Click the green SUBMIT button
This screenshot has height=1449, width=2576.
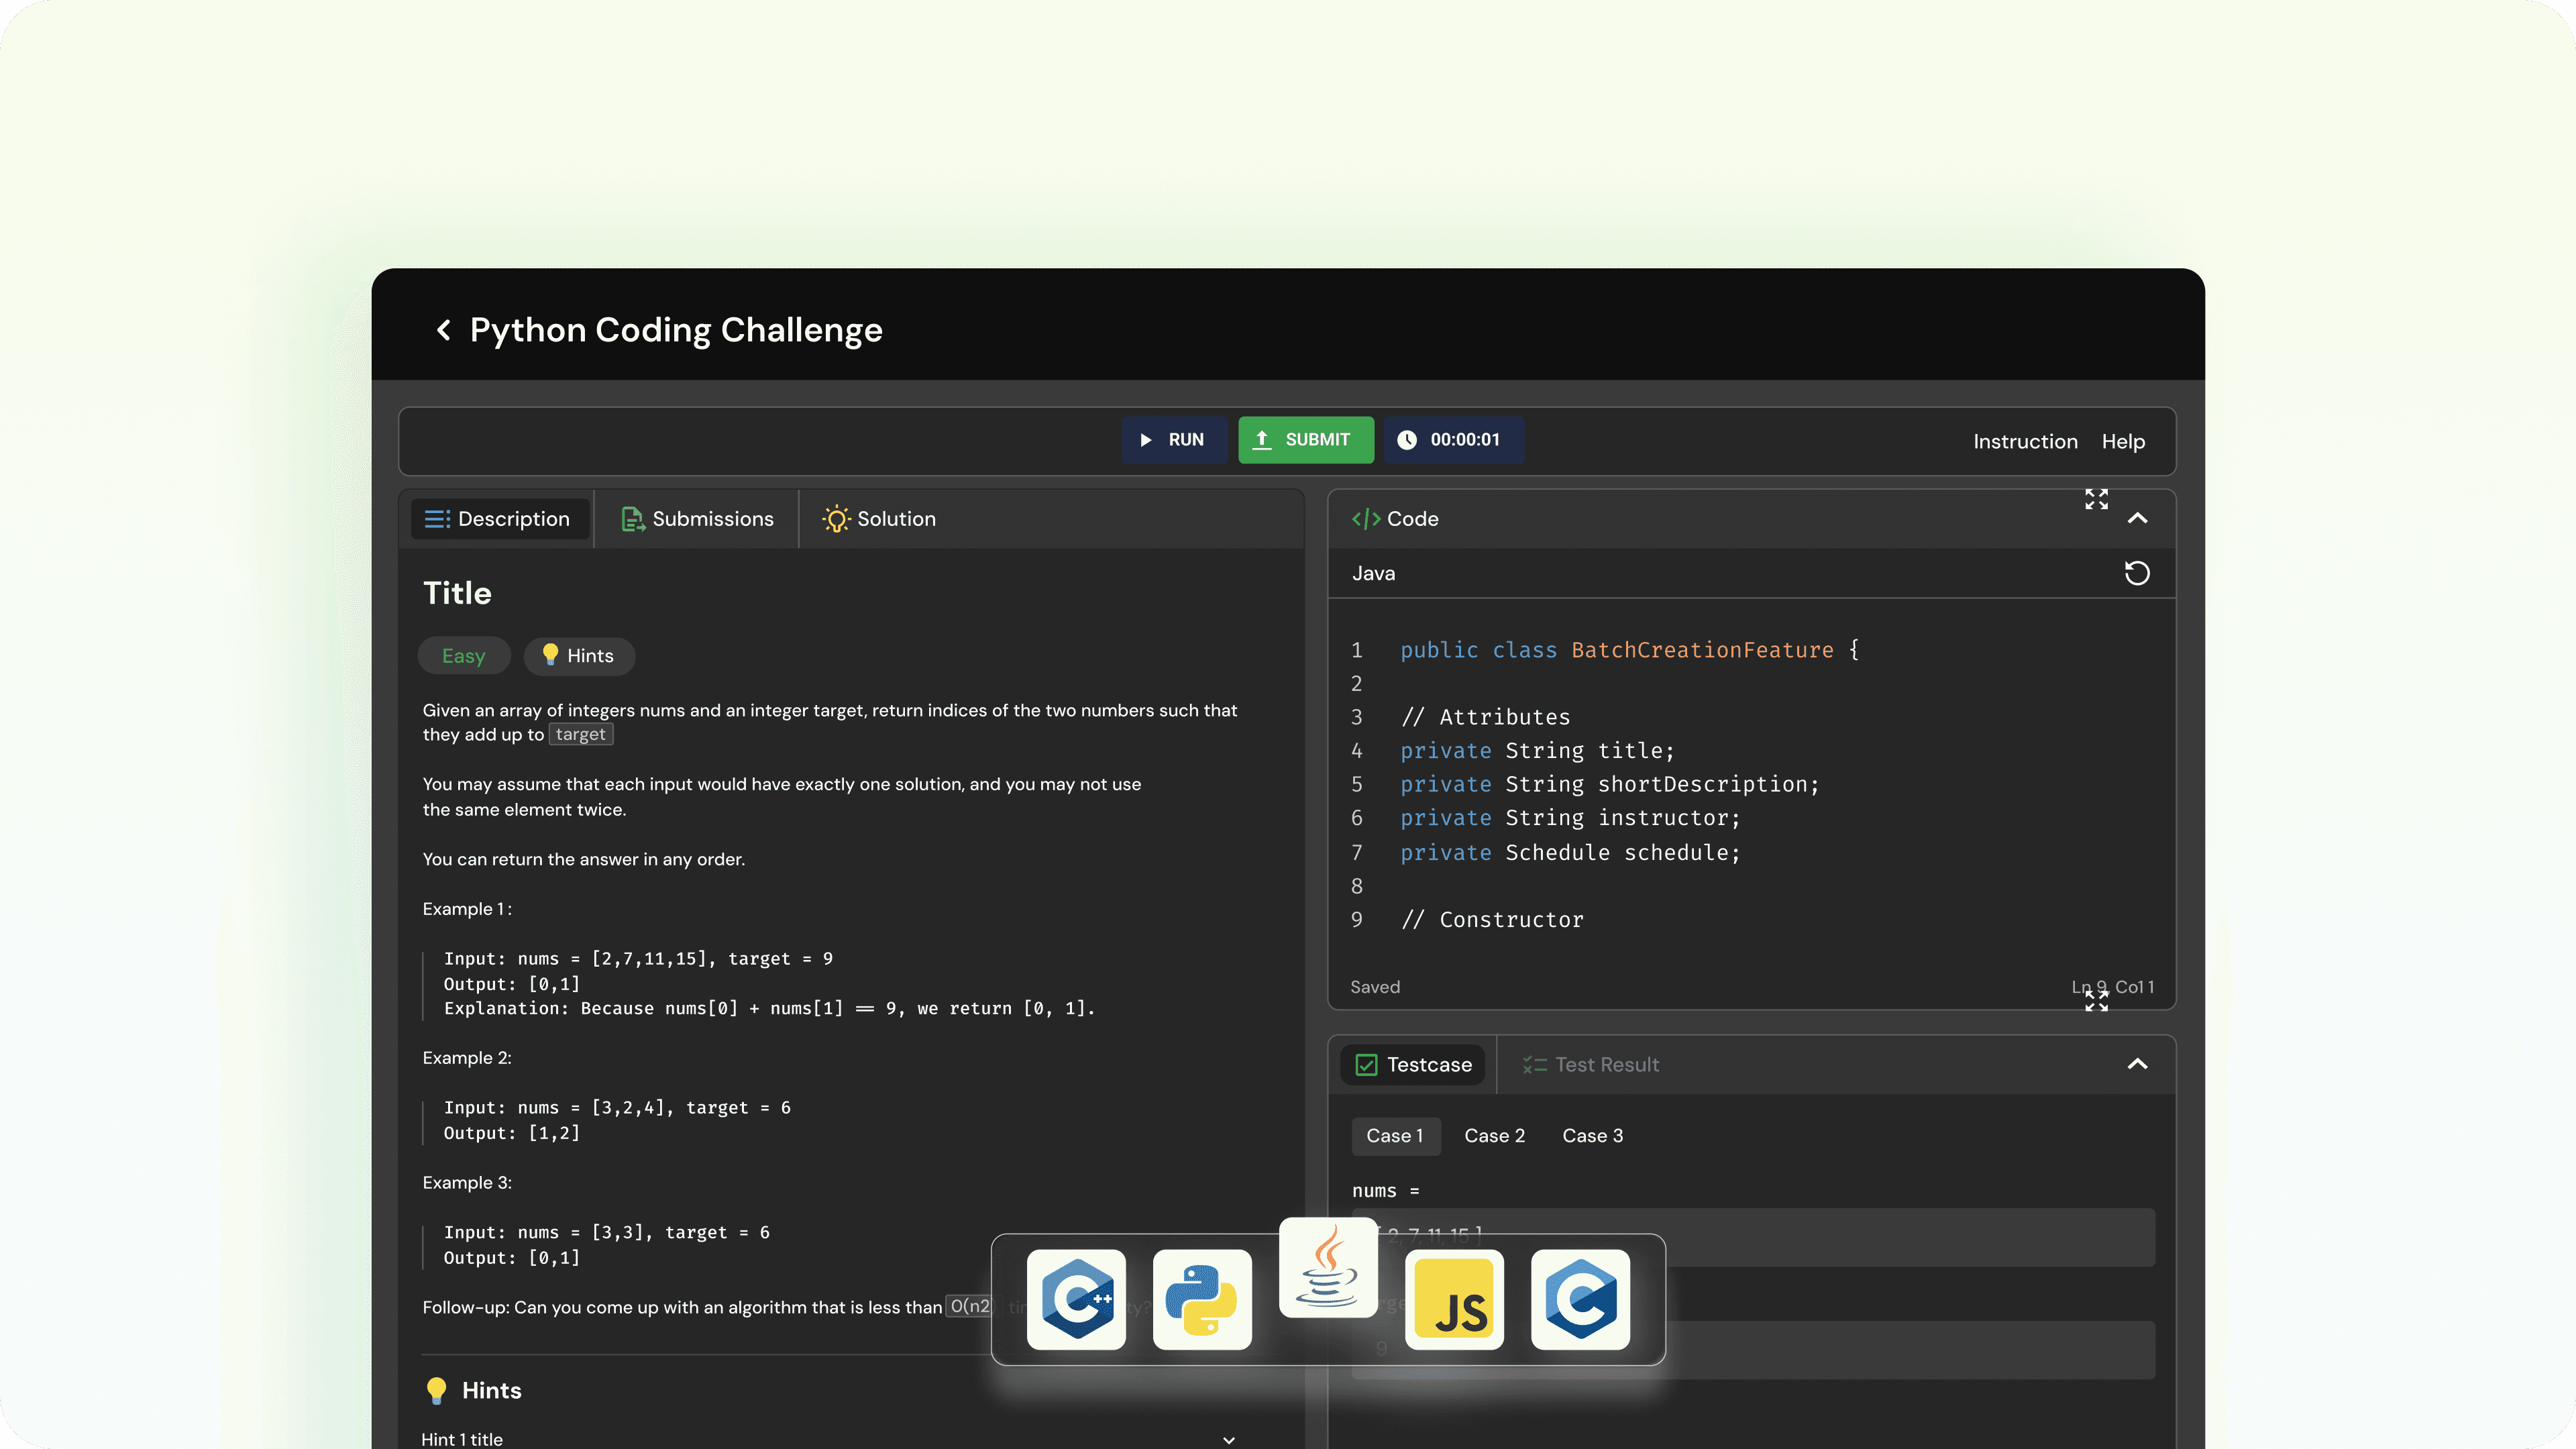point(1305,440)
